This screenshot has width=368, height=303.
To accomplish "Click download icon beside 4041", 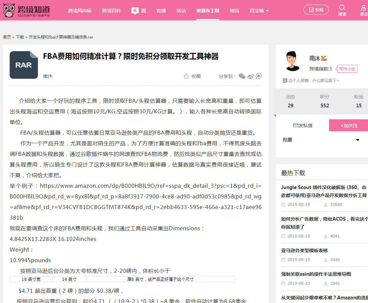I will pyautogui.click(x=326, y=236).
